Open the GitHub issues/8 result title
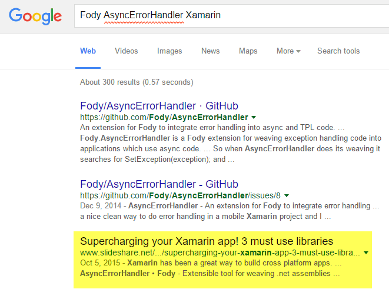The width and height of the screenshot is (389, 289). (x=159, y=183)
